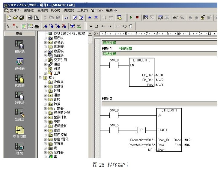Insert a coil from toolbar
Viewport: 221px width, 171px height.
click(124, 26)
